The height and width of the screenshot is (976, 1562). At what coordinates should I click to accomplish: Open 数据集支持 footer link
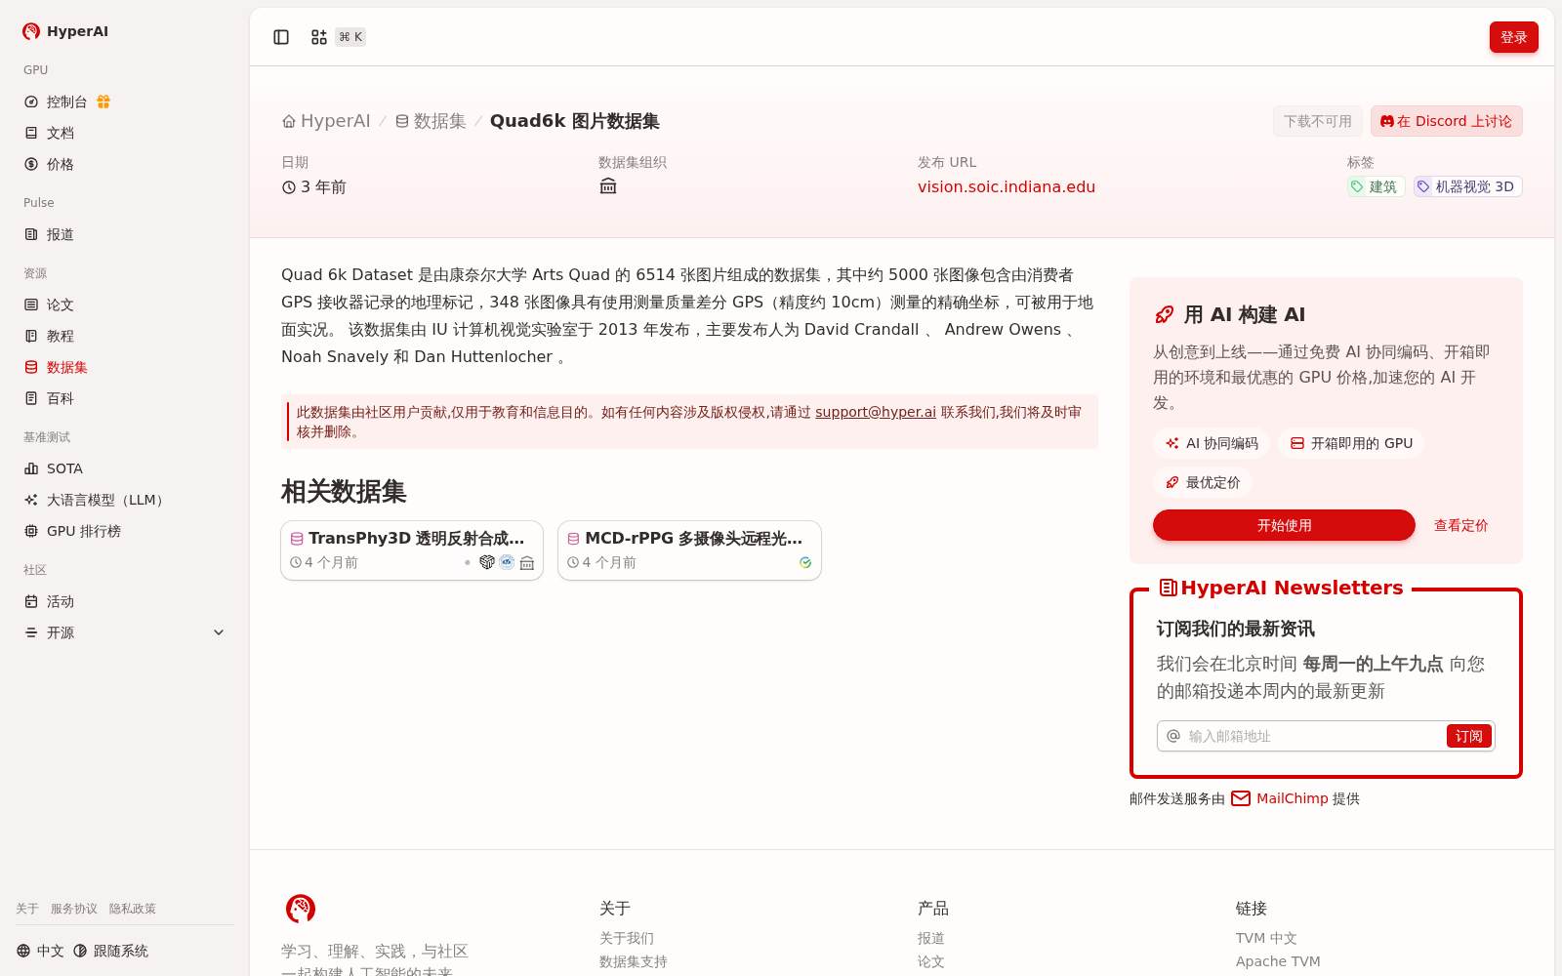[634, 961]
